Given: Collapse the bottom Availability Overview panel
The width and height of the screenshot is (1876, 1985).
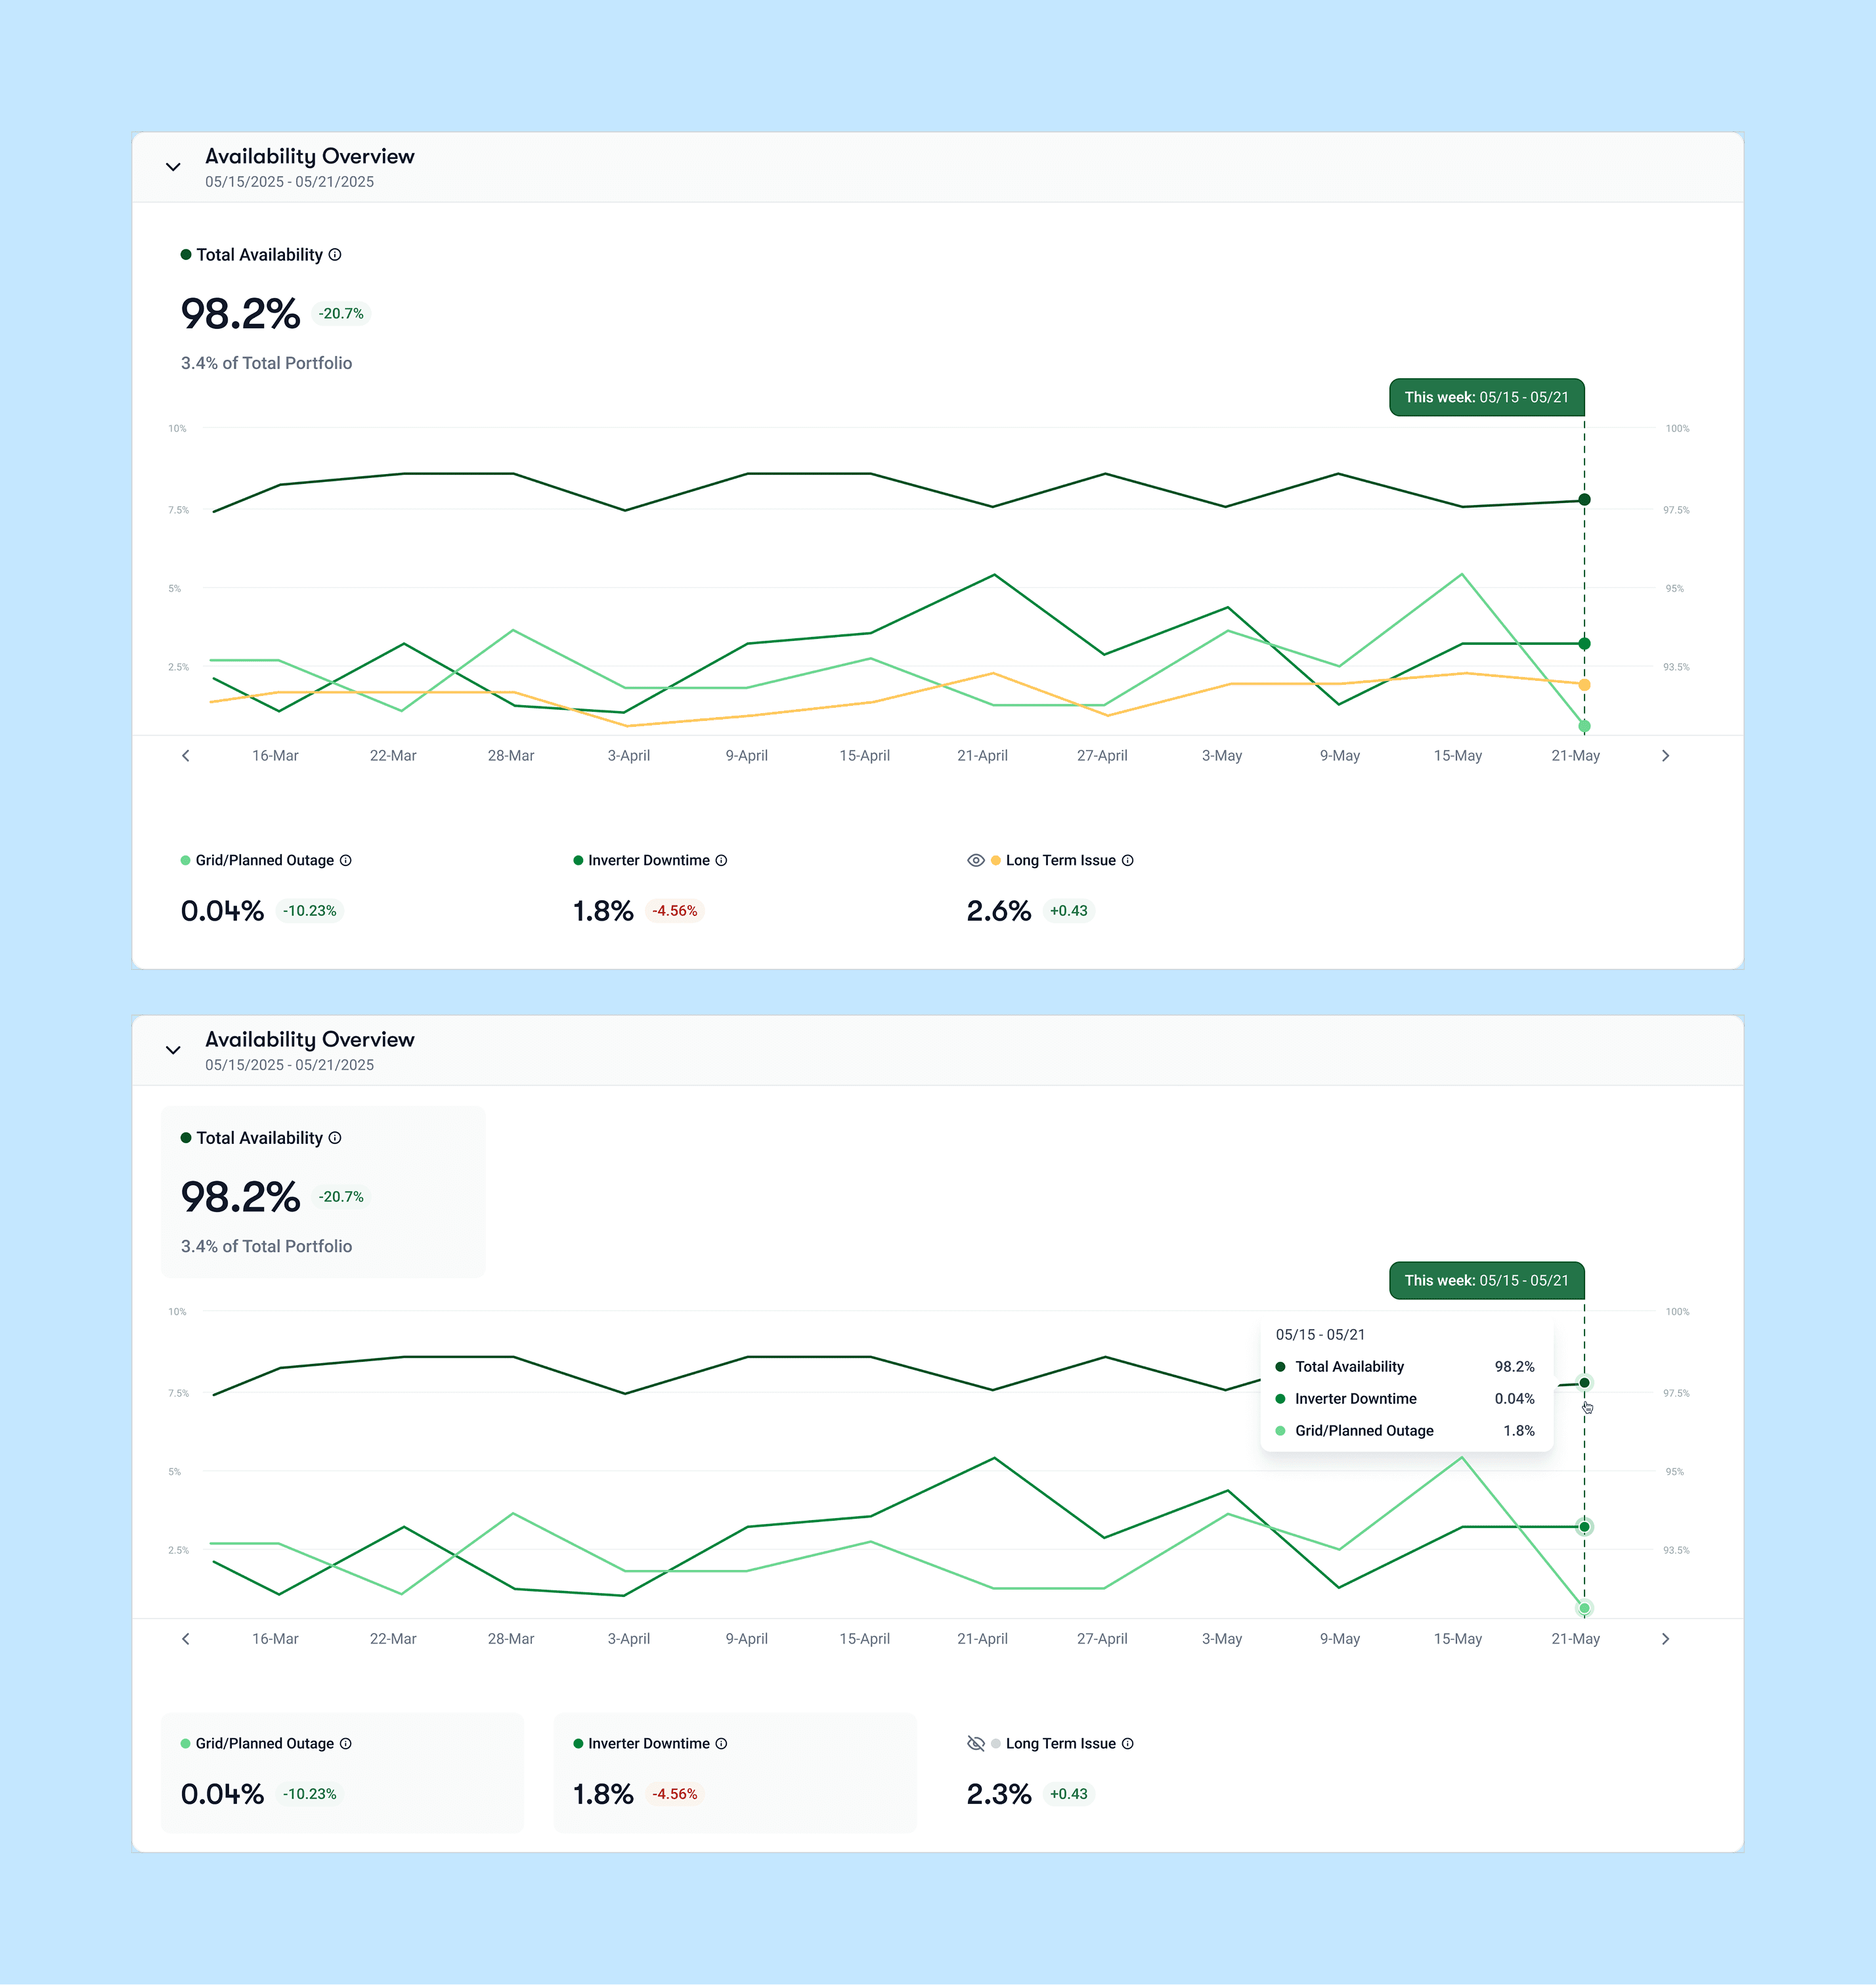Looking at the screenshot, I should 173,1050.
